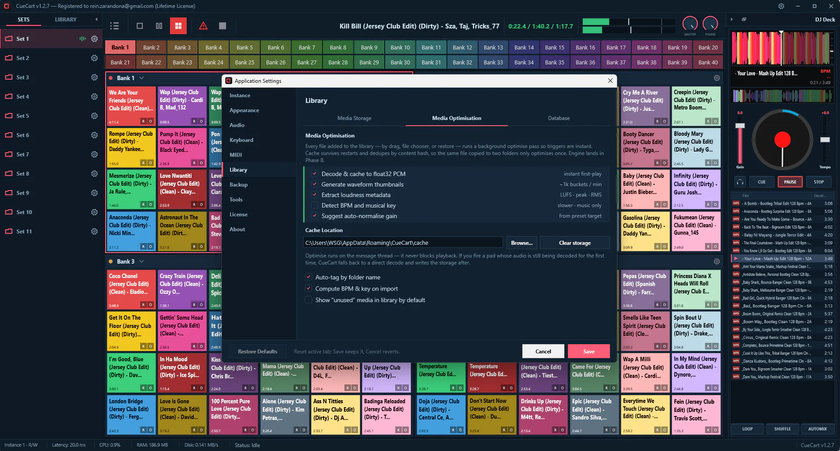Select the red grid layout icon
Viewport: 840px width, 451px height.
178,26
